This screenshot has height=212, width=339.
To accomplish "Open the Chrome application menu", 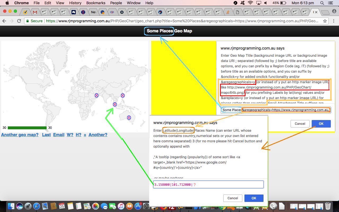I will pos(21,3).
